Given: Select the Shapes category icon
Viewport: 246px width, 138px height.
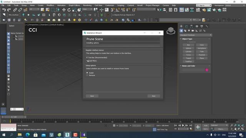Looking at the screenshot, I should 185,31.
